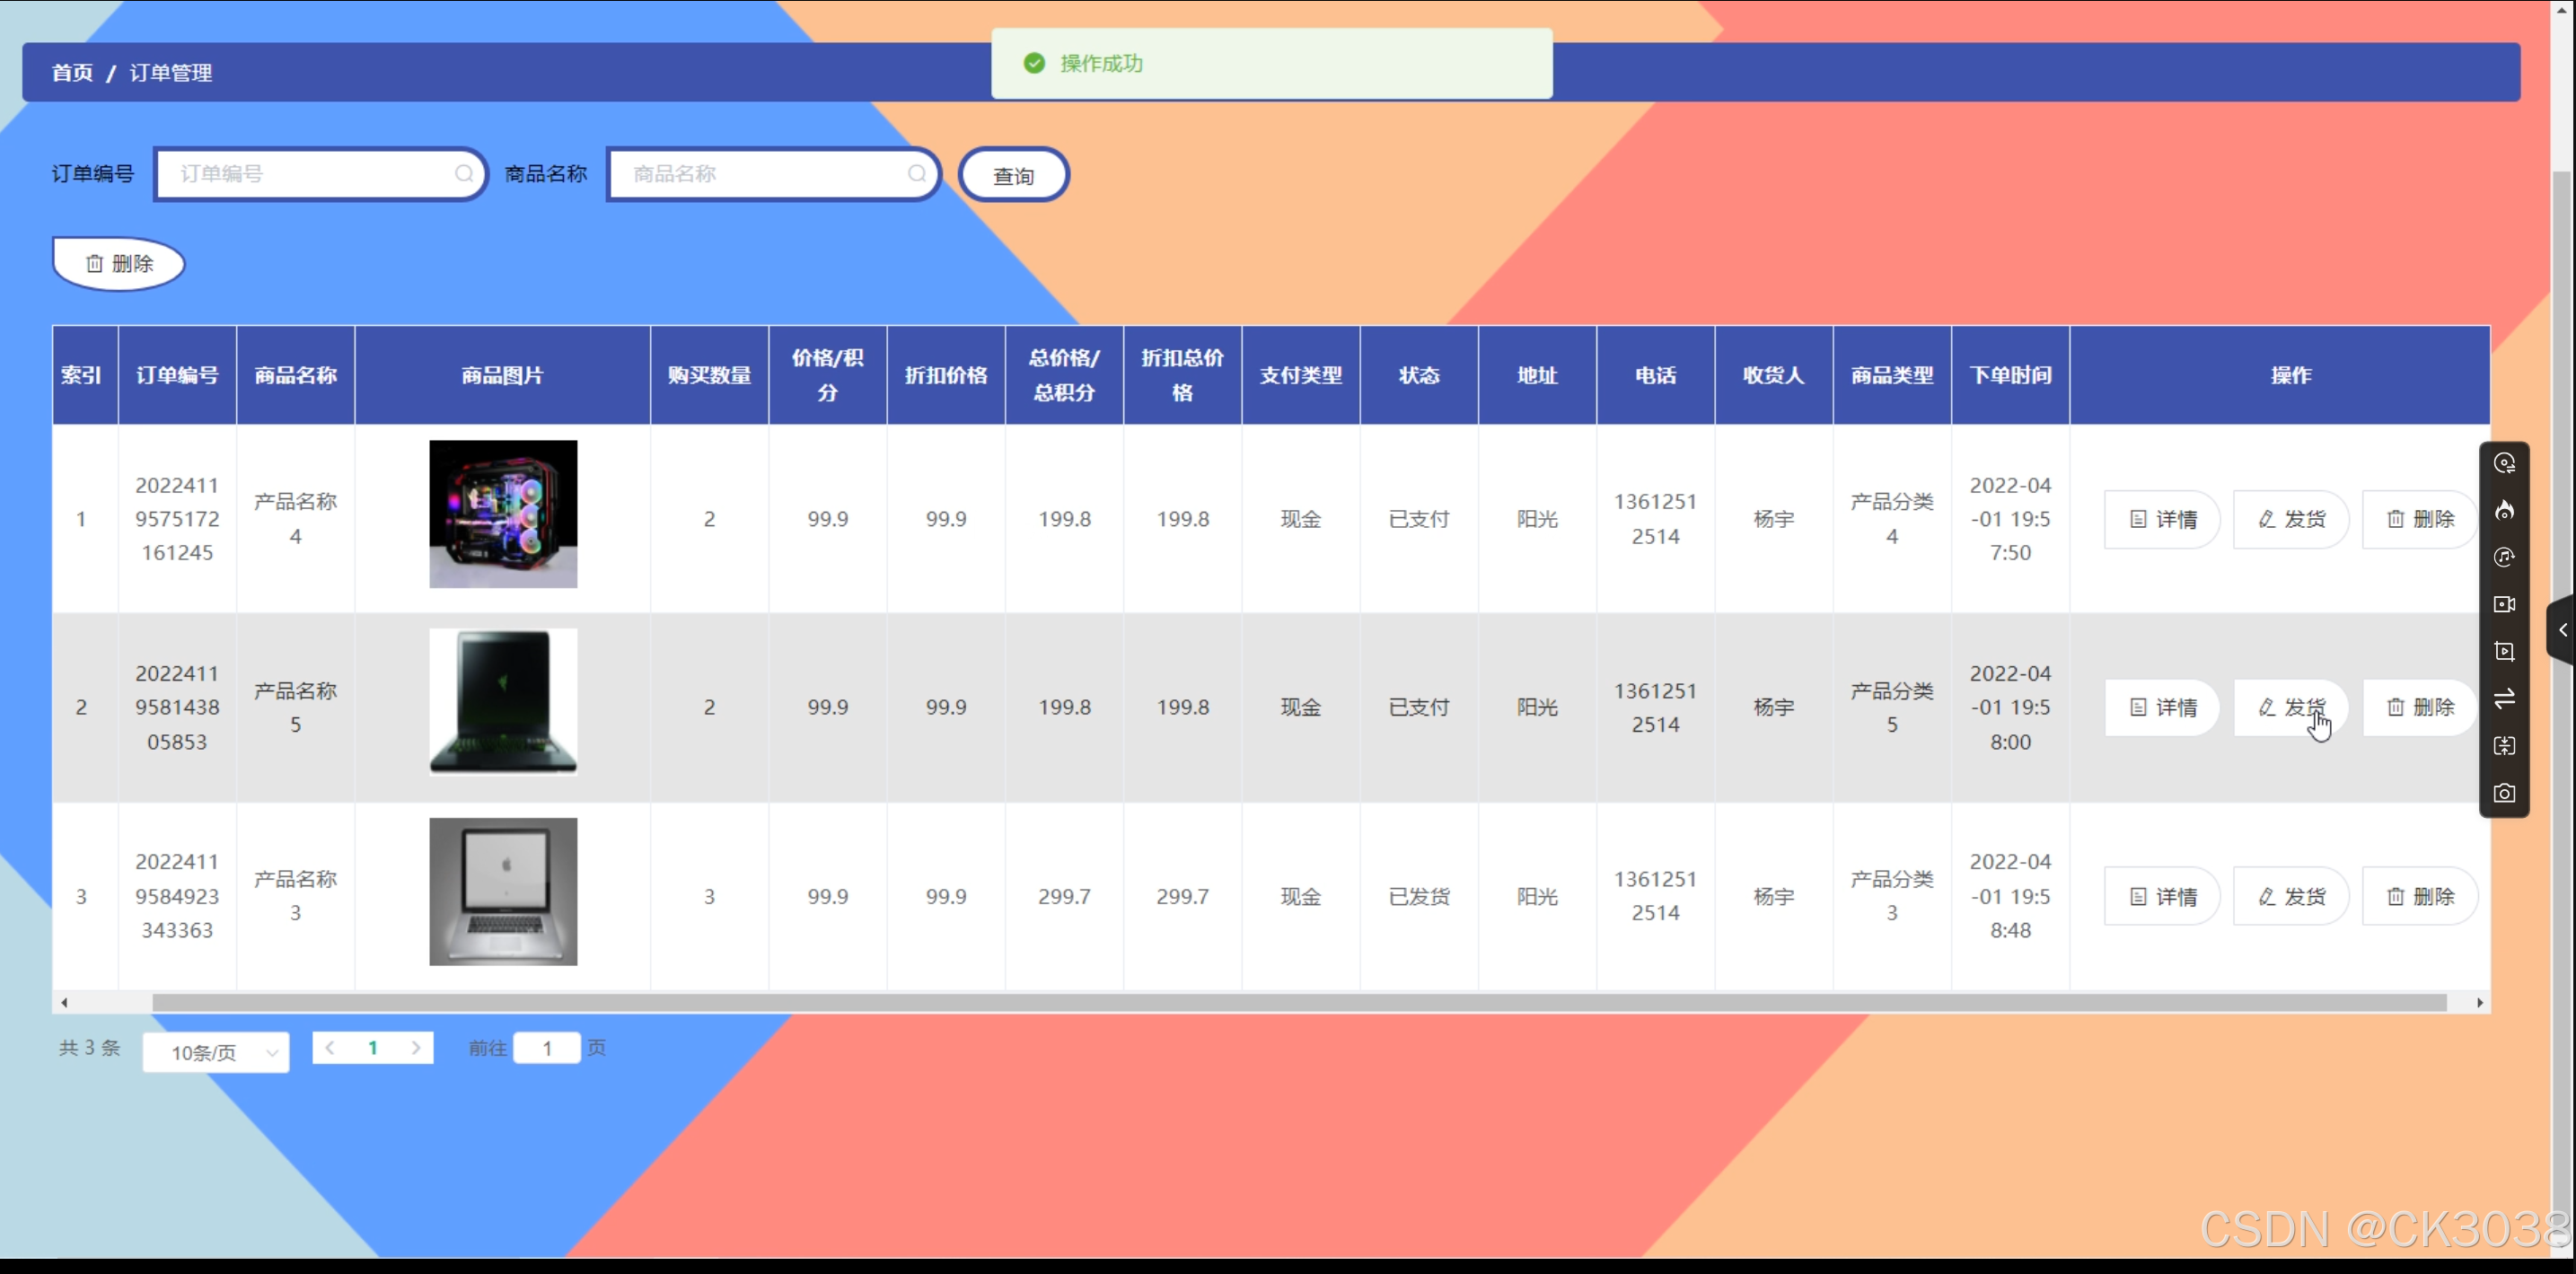Open the 10条/页 page size dropdown
The height and width of the screenshot is (1274, 2576).
point(216,1052)
